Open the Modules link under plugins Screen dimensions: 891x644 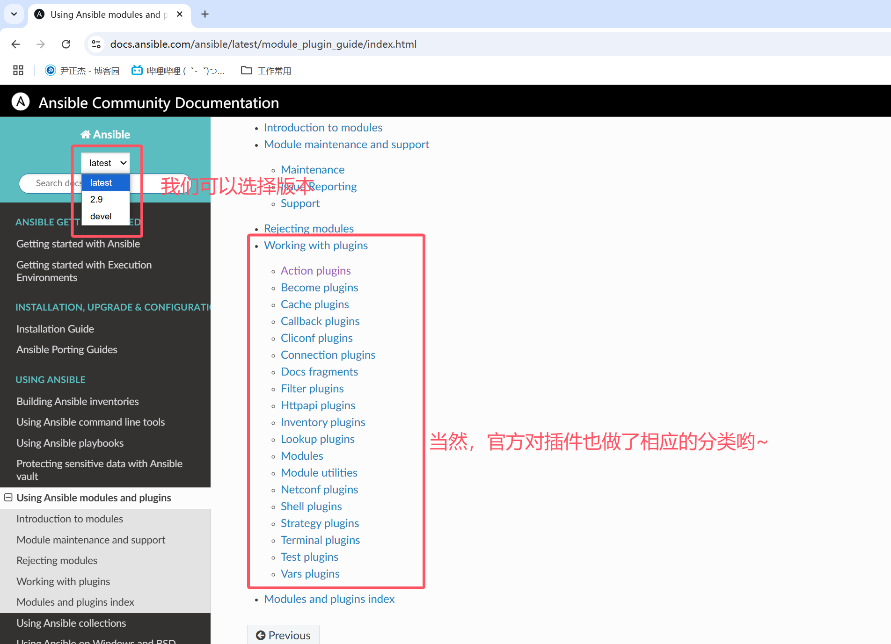(x=302, y=456)
